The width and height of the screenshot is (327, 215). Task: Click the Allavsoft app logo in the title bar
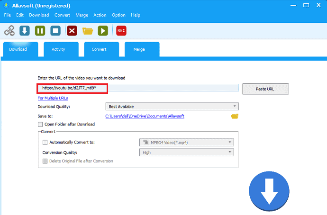click(6, 6)
